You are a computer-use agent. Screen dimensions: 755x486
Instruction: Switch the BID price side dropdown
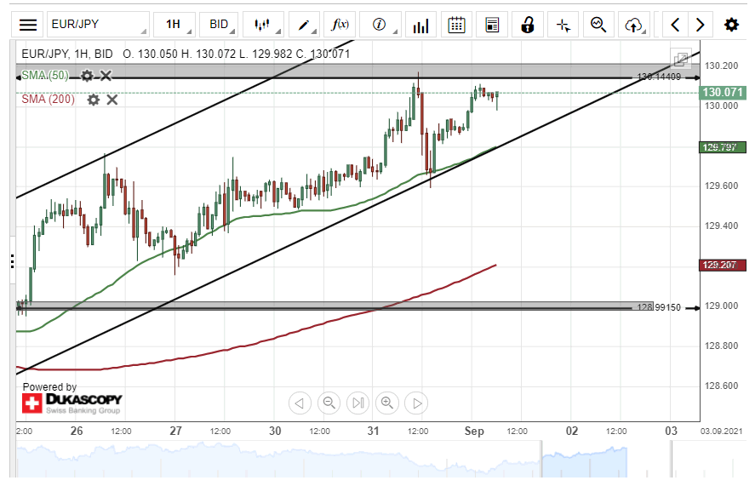[220, 25]
